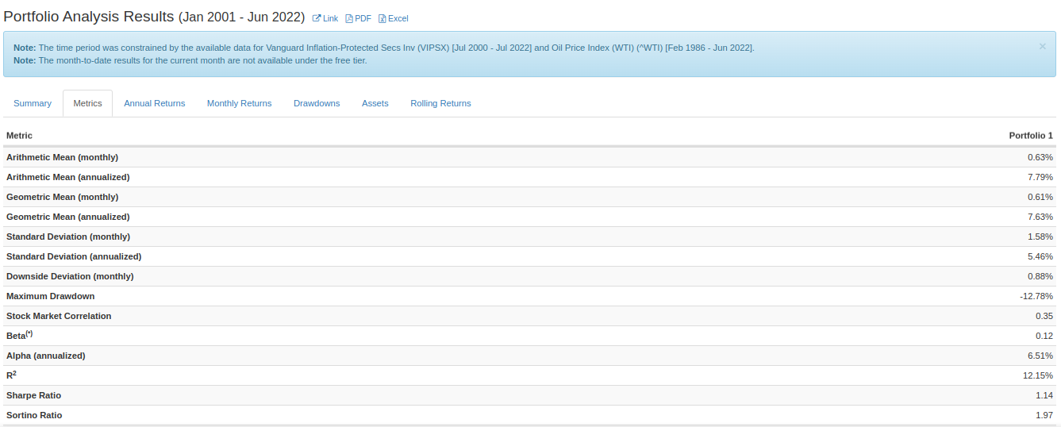The width and height of the screenshot is (1061, 427).
Task: Click the Stock Market Correlation row label
Action: [x=59, y=316]
